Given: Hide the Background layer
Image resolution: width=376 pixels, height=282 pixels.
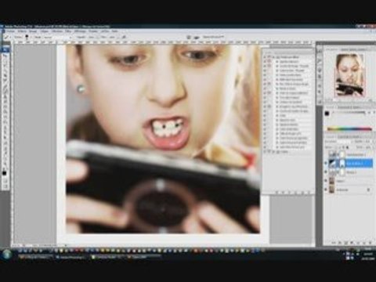Looking at the screenshot, I should (326, 190).
